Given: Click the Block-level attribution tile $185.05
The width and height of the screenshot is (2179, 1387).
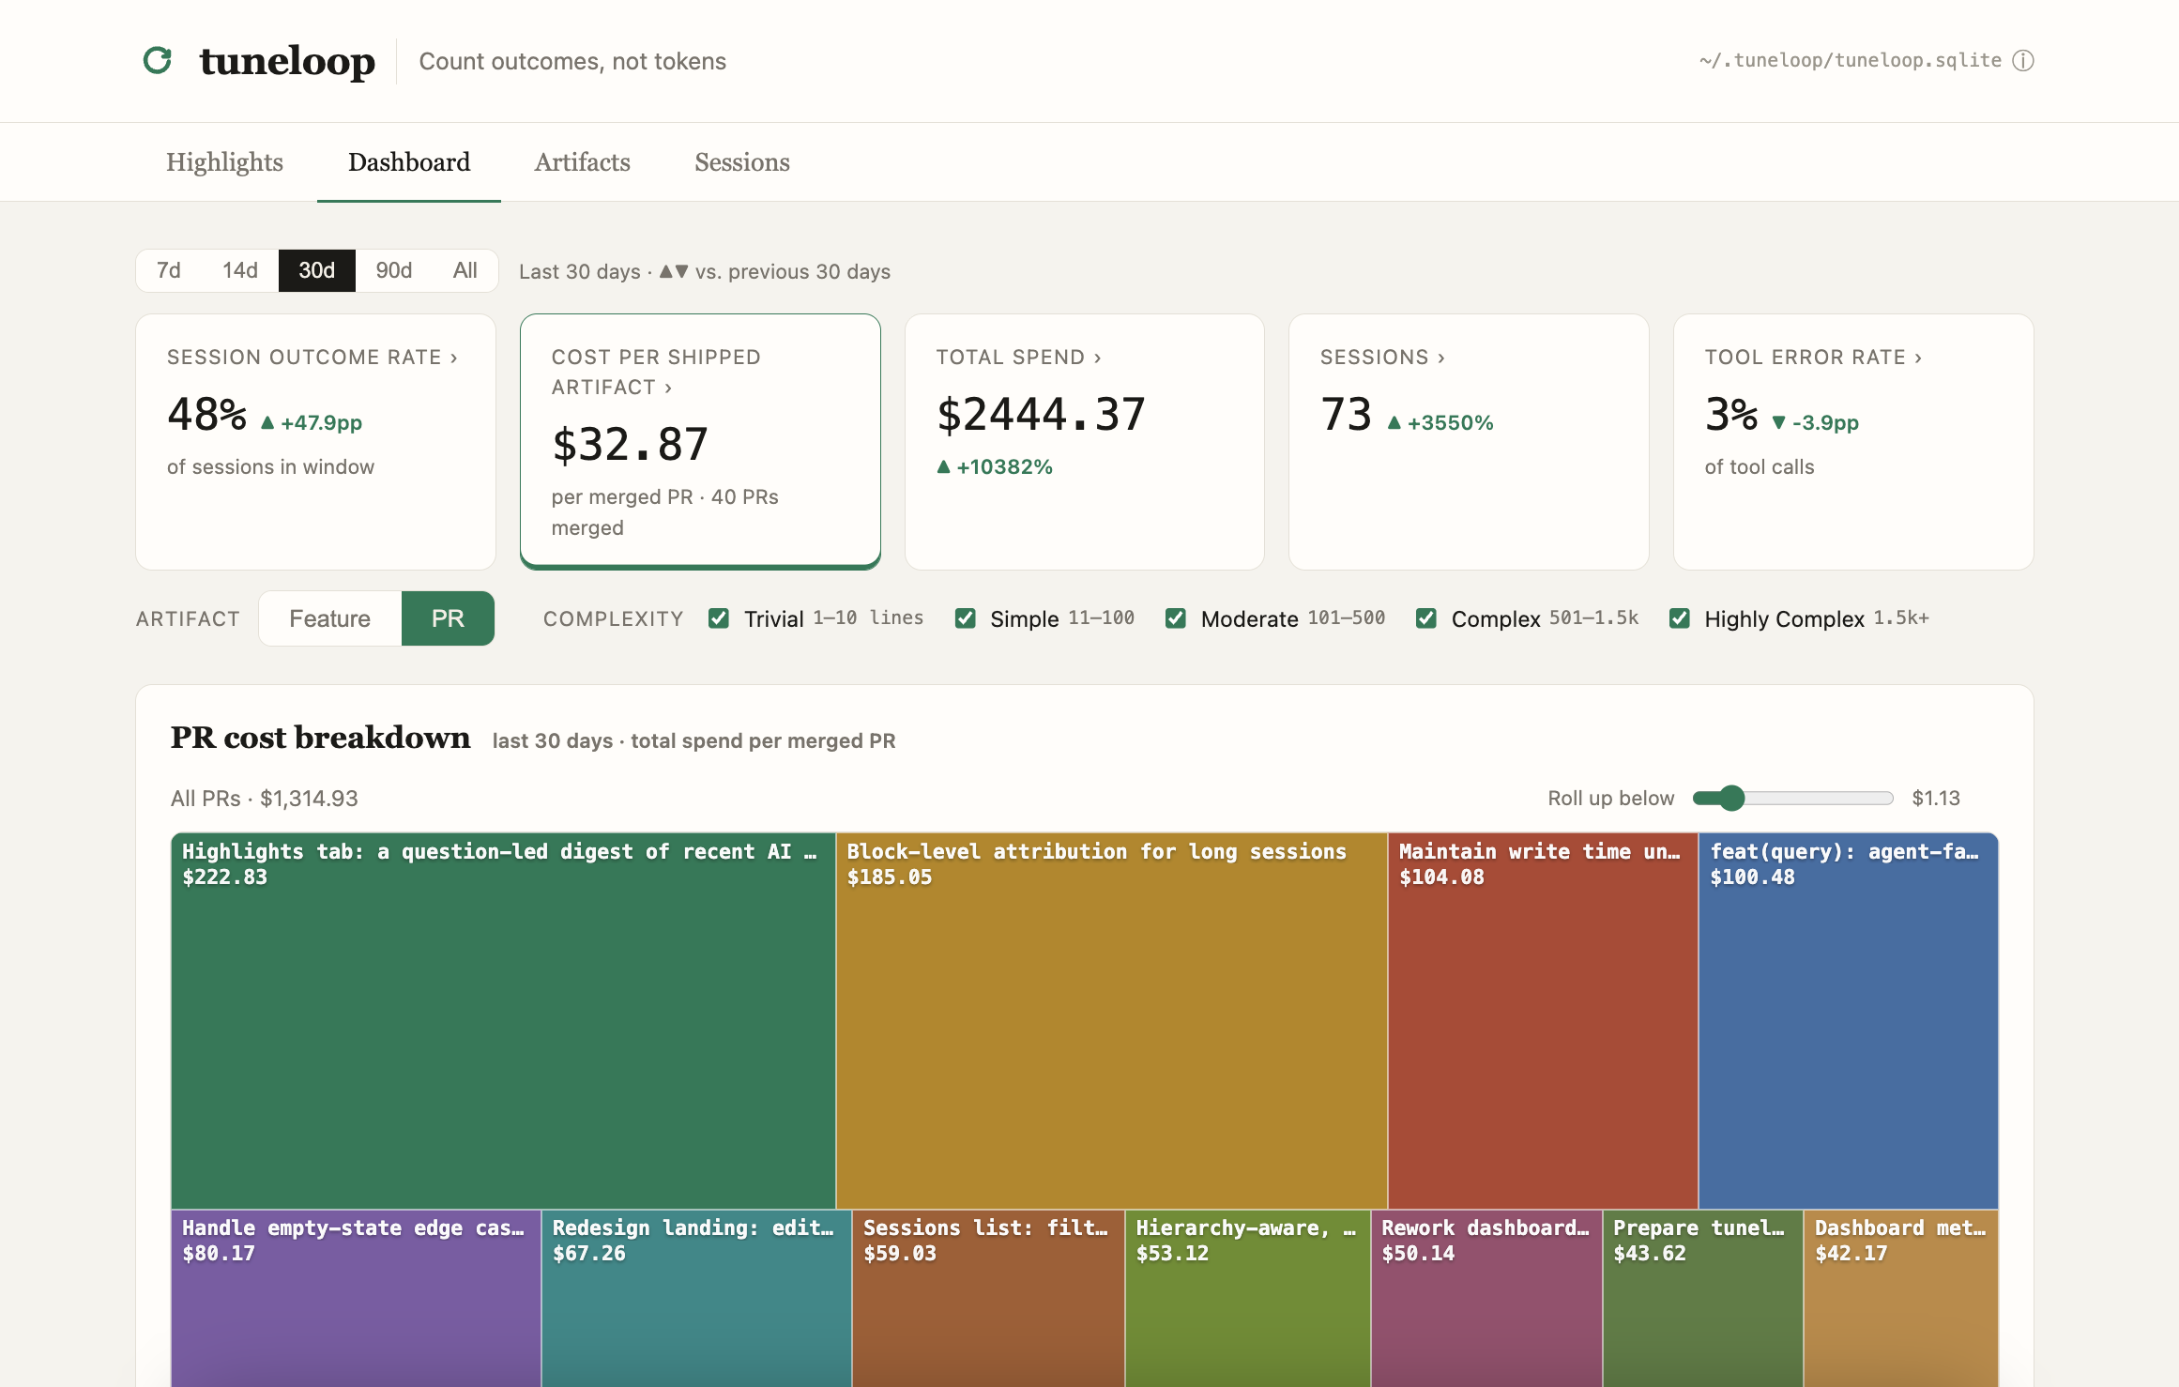Looking at the screenshot, I should pyautogui.click(x=1112, y=1021).
